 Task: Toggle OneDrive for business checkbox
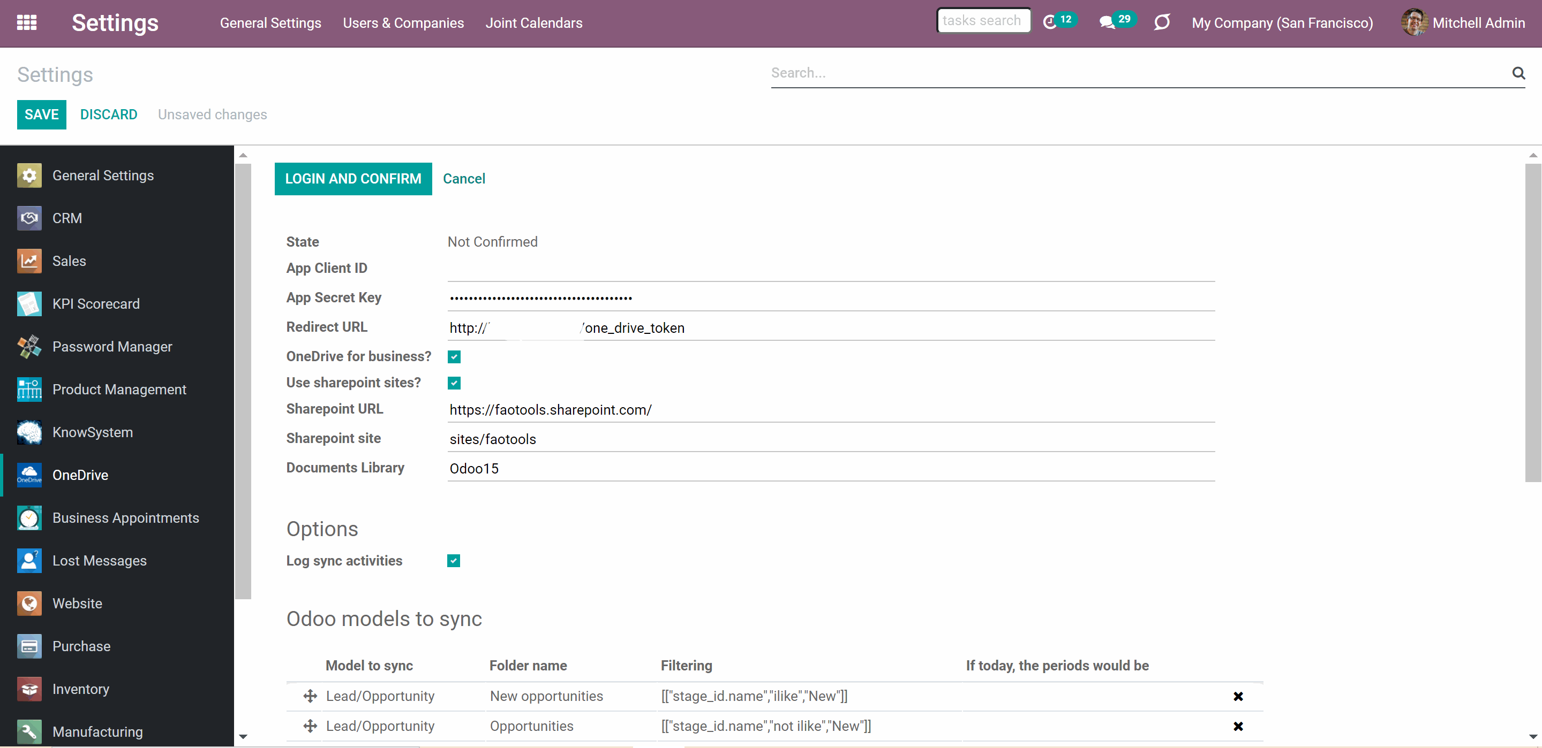pos(454,357)
